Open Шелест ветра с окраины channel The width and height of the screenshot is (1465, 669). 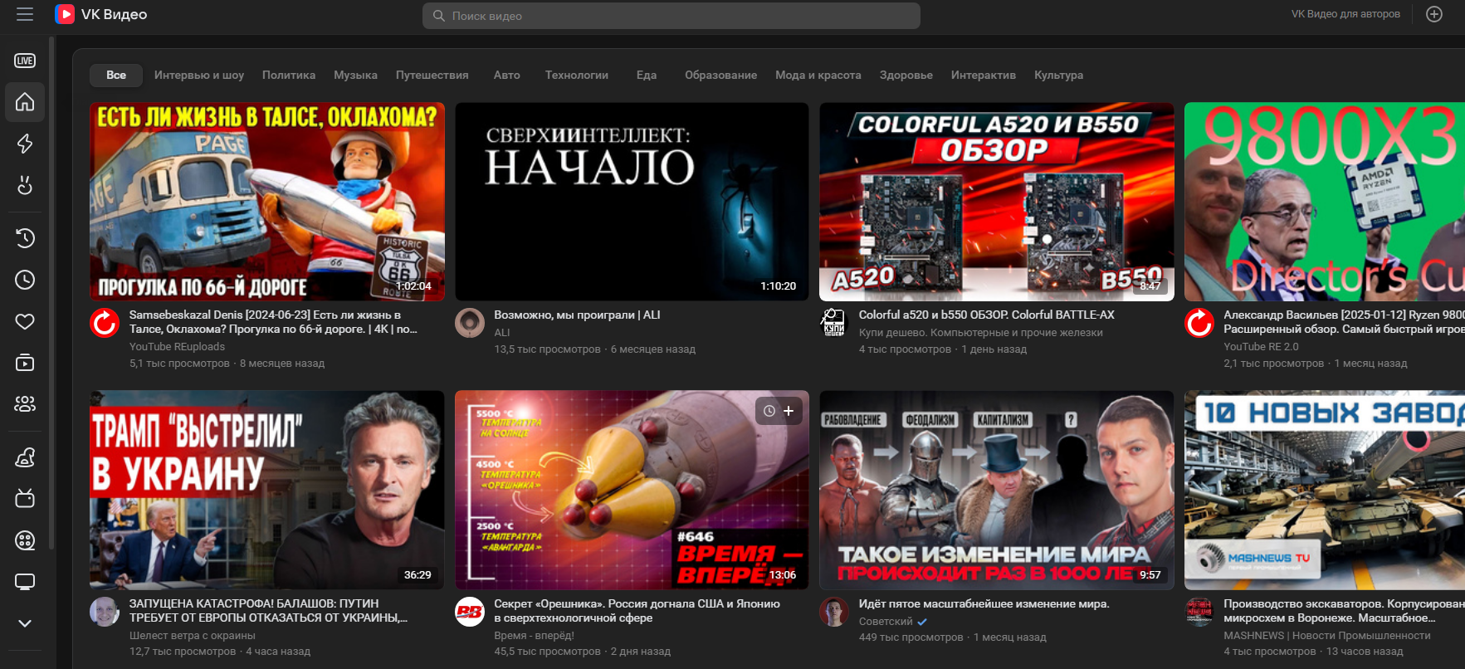193,636
